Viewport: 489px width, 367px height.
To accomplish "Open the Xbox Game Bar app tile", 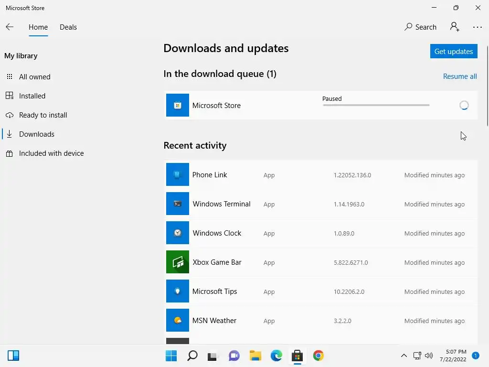I will click(x=178, y=262).
